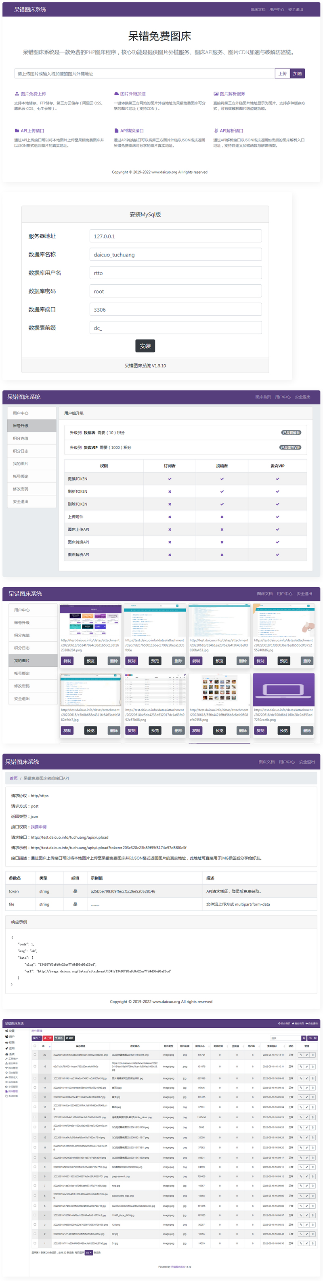Select 积分充值 in user center sidebar
This screenshot has width=323, height=1281.
21,438
